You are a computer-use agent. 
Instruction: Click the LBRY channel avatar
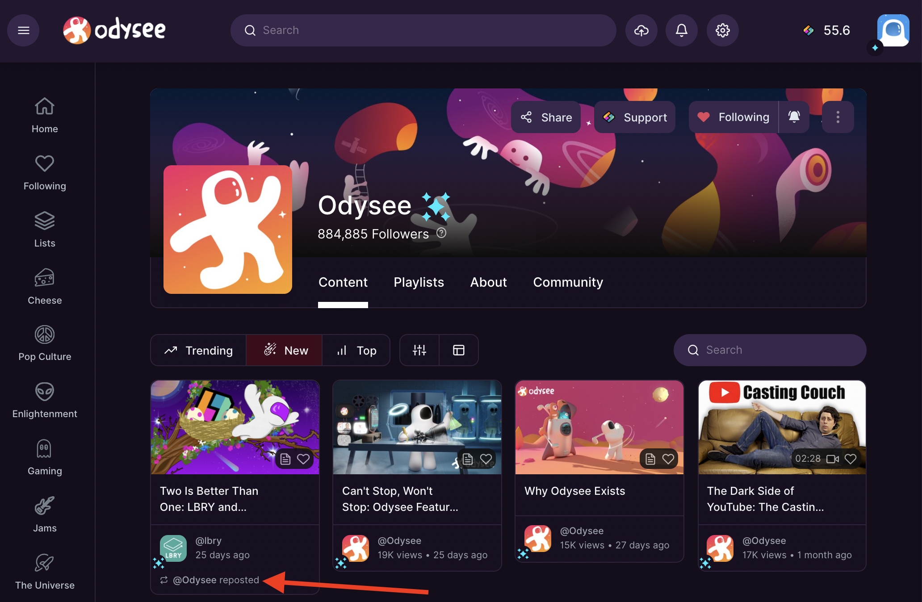(173, 548)
